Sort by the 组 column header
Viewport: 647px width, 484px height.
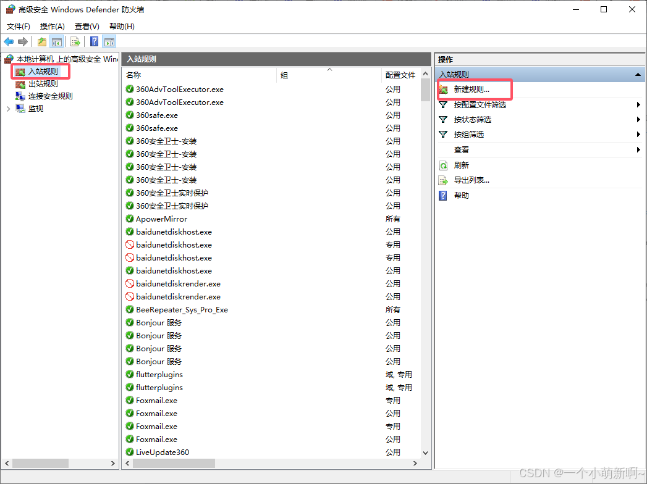click(329, 75)
